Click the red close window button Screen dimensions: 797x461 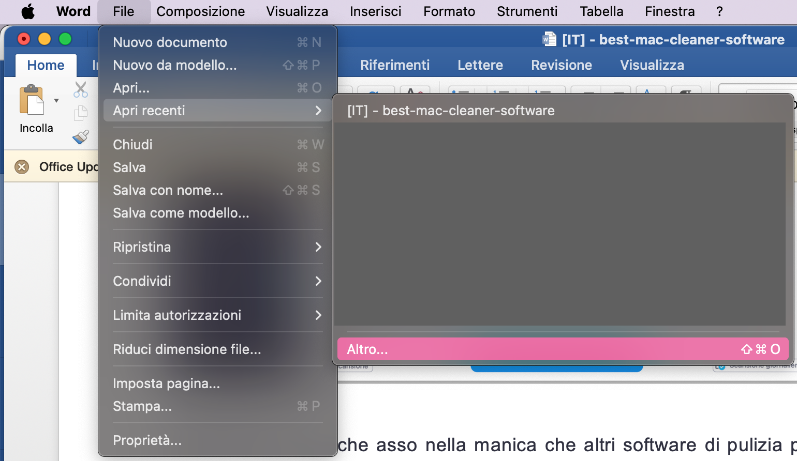click(x=24, y=39)
